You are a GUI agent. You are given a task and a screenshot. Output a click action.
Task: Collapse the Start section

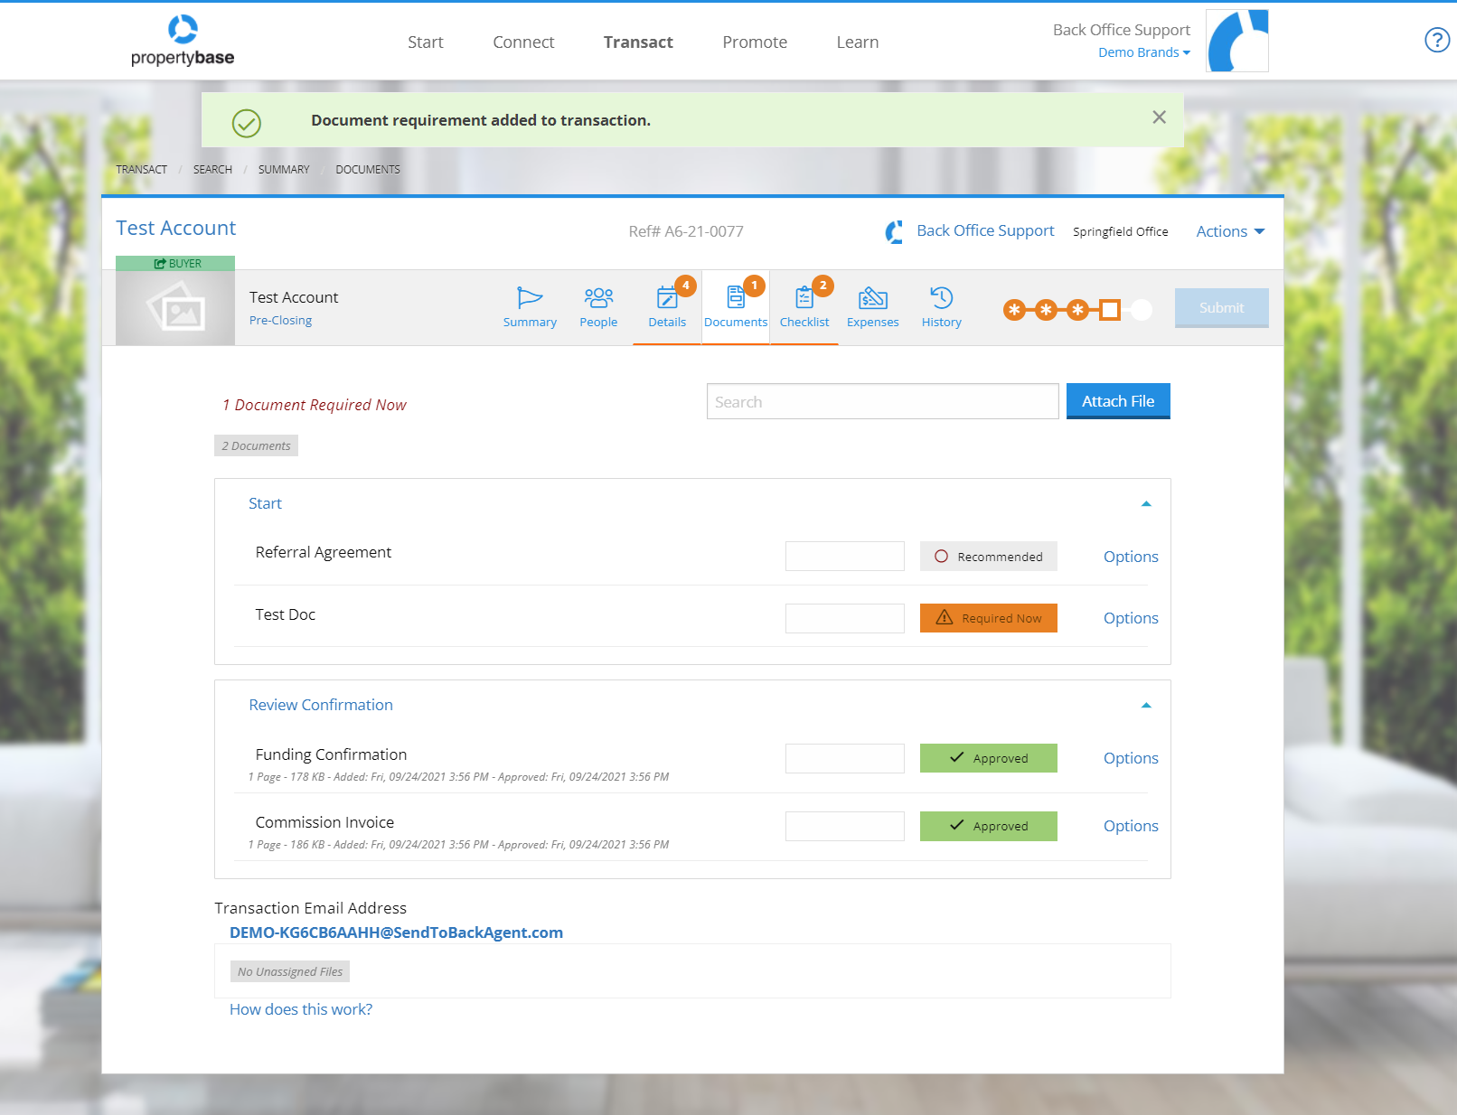pos(1146,503)
